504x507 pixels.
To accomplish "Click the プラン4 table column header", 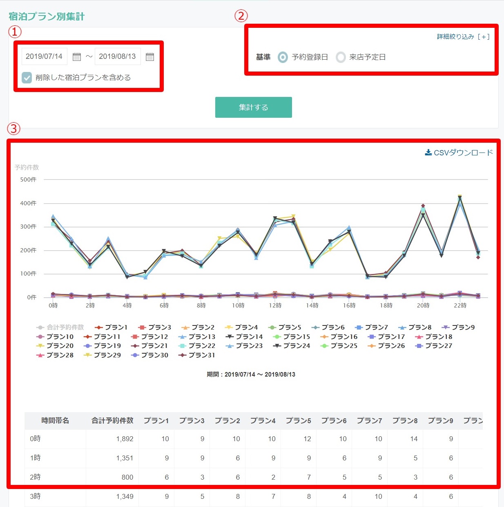I will point(263,421).
